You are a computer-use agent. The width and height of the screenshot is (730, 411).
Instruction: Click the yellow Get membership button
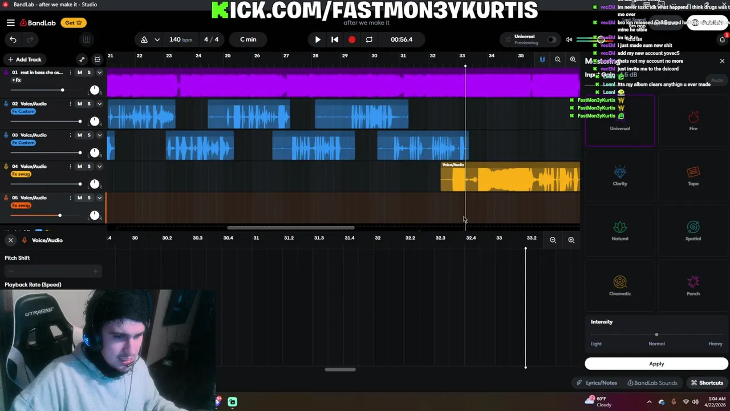74,23
